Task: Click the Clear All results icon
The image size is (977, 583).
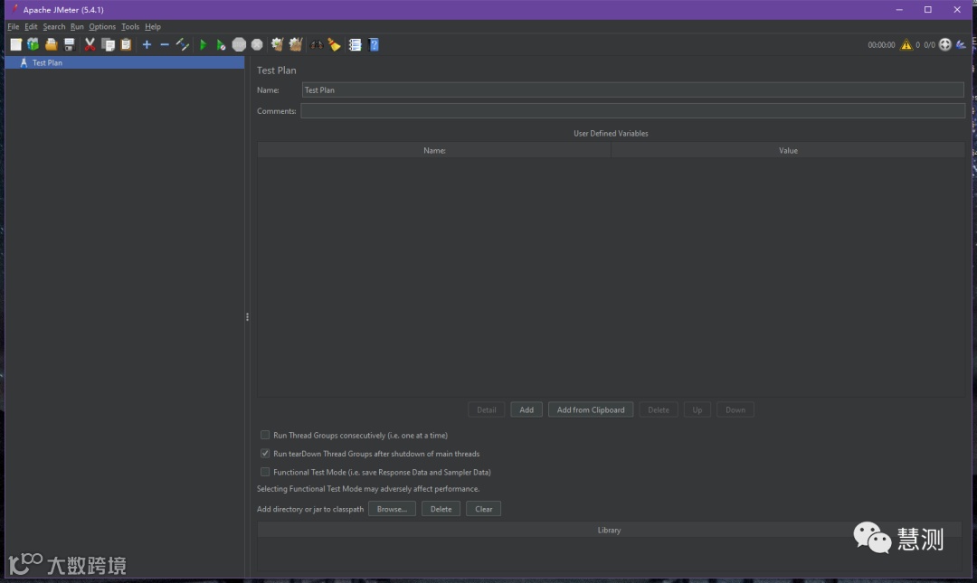Action: tap(296, 45)
